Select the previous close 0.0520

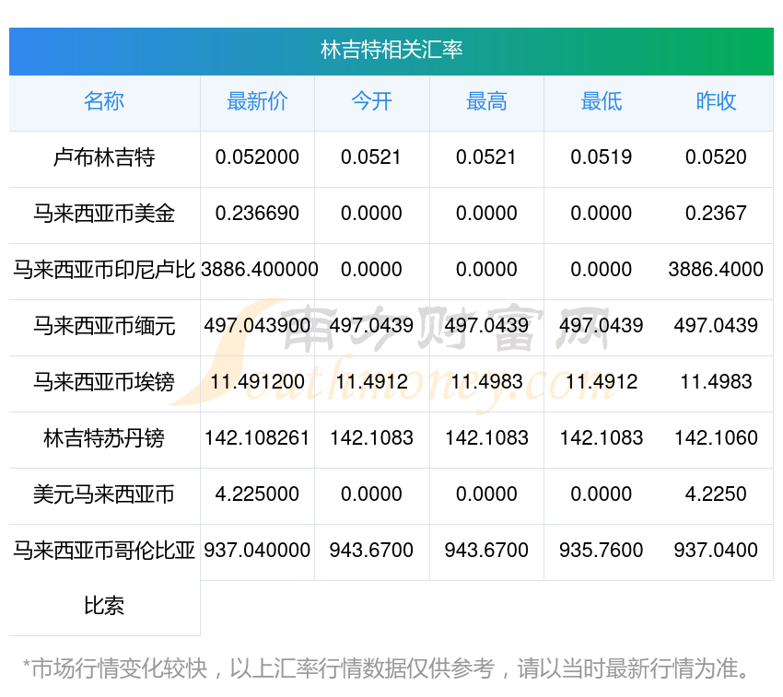coord(716,157)
